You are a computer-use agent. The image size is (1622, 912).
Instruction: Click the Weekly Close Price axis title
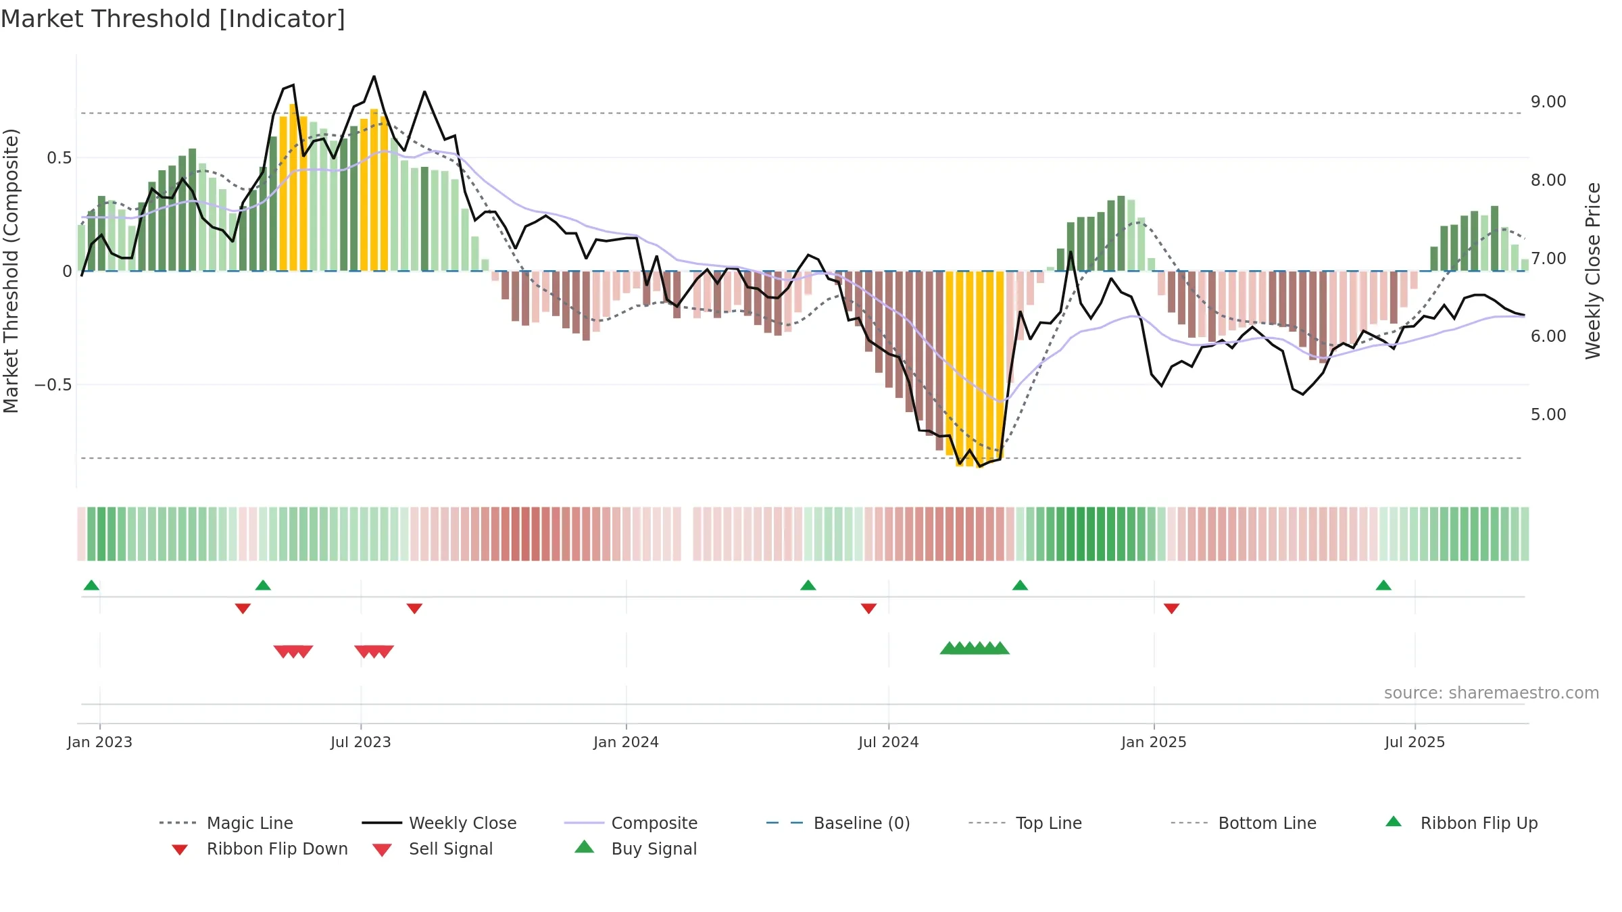[1593, 271]
